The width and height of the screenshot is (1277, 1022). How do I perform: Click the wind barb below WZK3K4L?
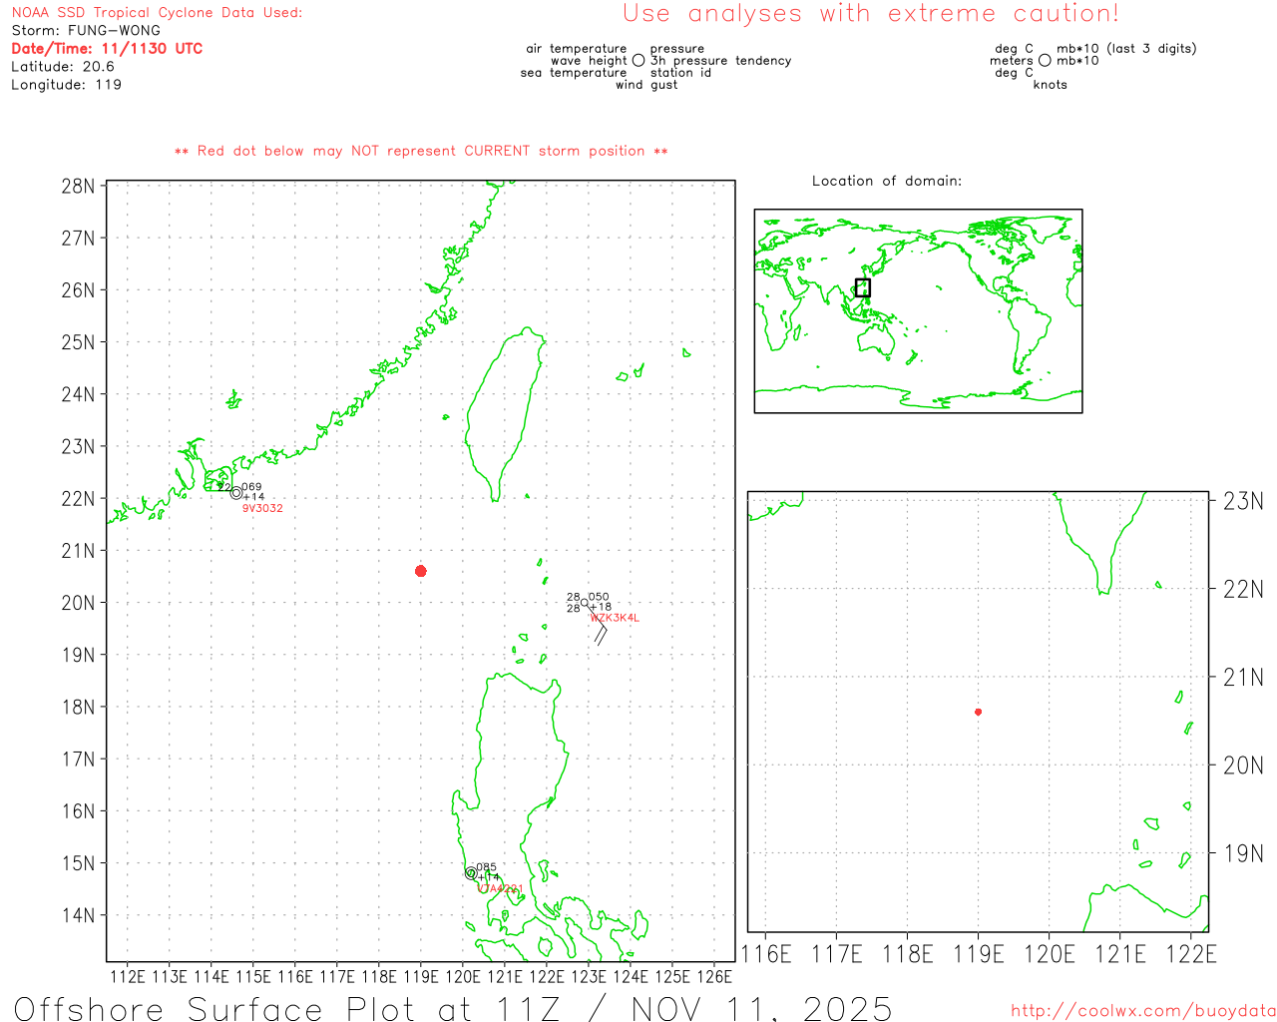[599, 629]
